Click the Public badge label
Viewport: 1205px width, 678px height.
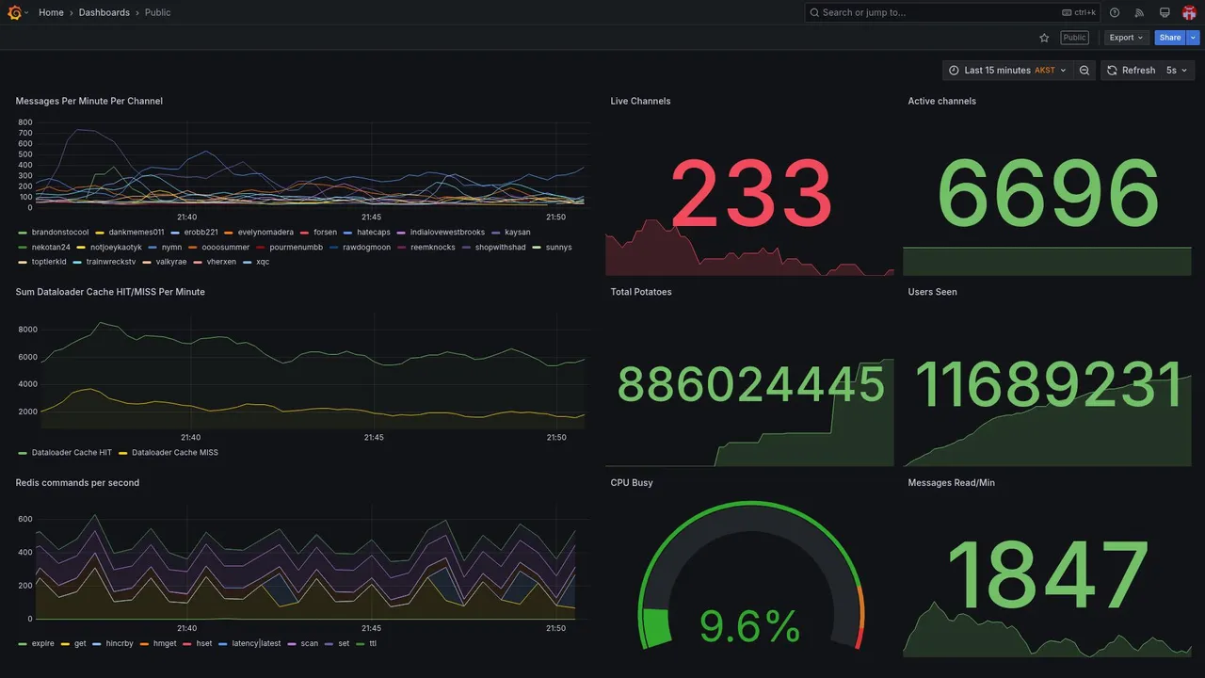(x=1074, y=38)
